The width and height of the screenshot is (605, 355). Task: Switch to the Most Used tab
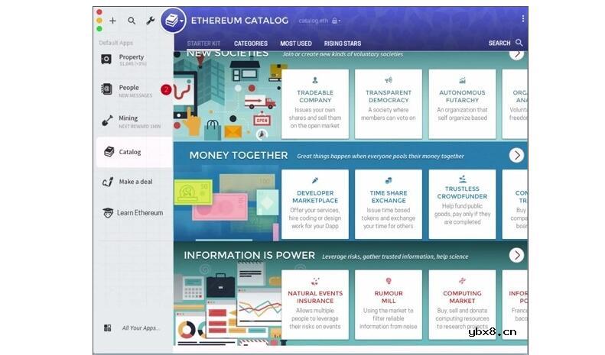[x=295, y=44]
